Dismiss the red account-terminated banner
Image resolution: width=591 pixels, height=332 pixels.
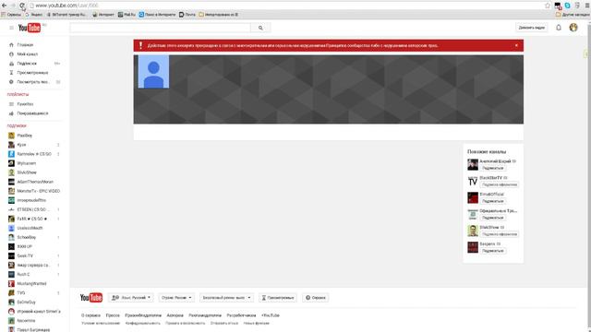[516, 45]
